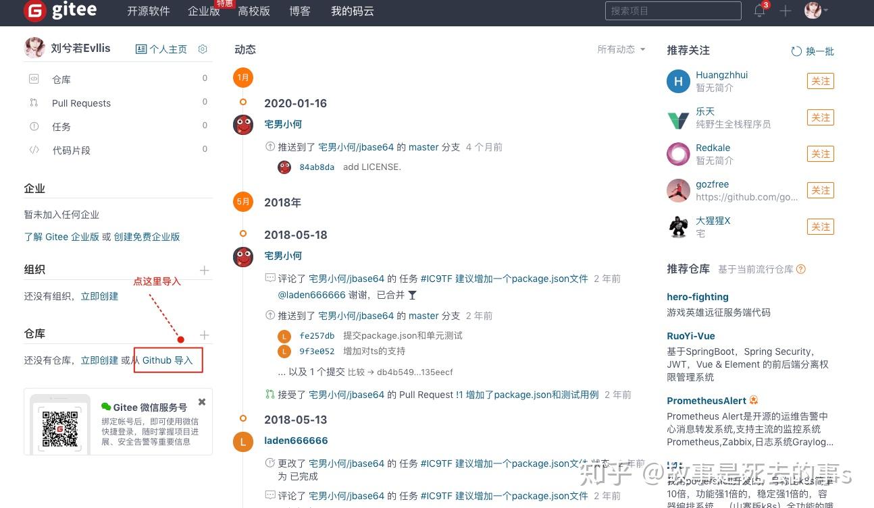Click the help icon beside 基于当前流行仓库

click(x=801, y=269)
